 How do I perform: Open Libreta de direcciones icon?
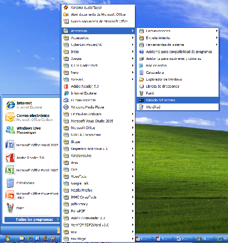coord(141,86)
